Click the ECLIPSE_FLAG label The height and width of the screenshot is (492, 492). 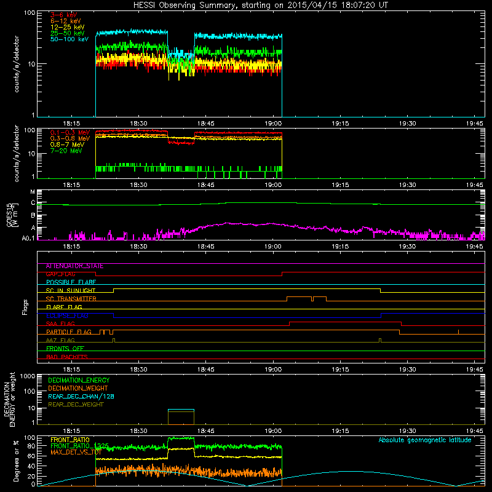pyautogui.click(x=67, y=315)
